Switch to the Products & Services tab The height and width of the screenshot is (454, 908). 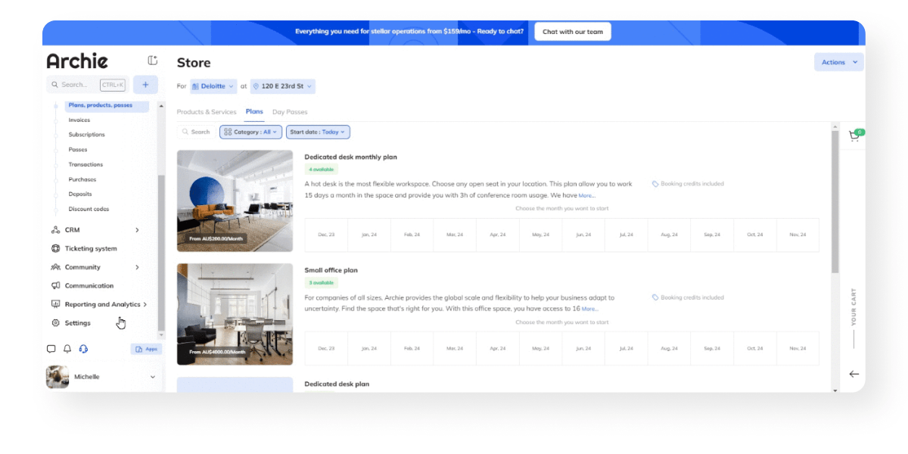click(x=207, y=112)
